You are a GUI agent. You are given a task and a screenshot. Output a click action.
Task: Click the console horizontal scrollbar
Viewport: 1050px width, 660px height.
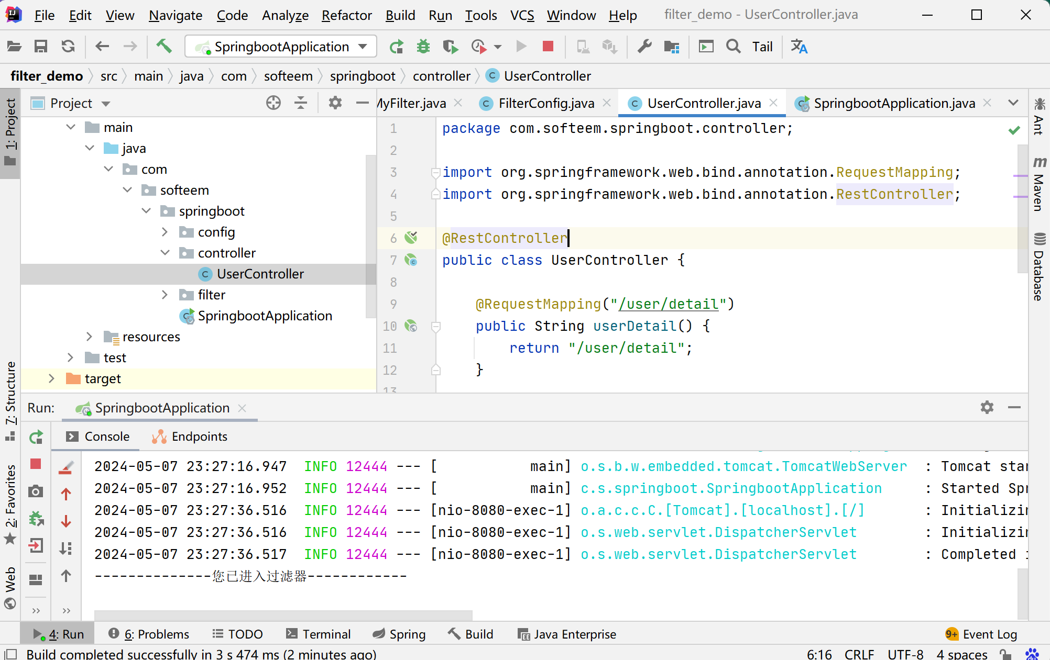pyautogui.click(x=283, y=614)
